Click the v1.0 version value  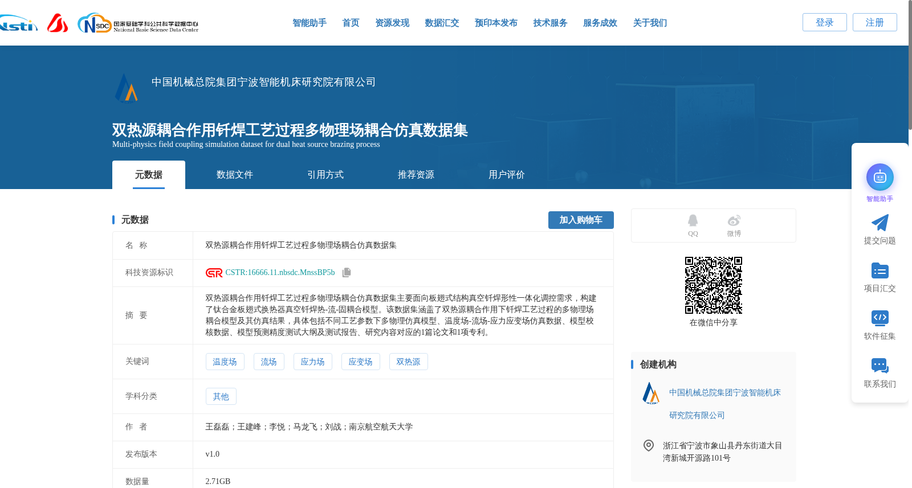pos(212,454)
